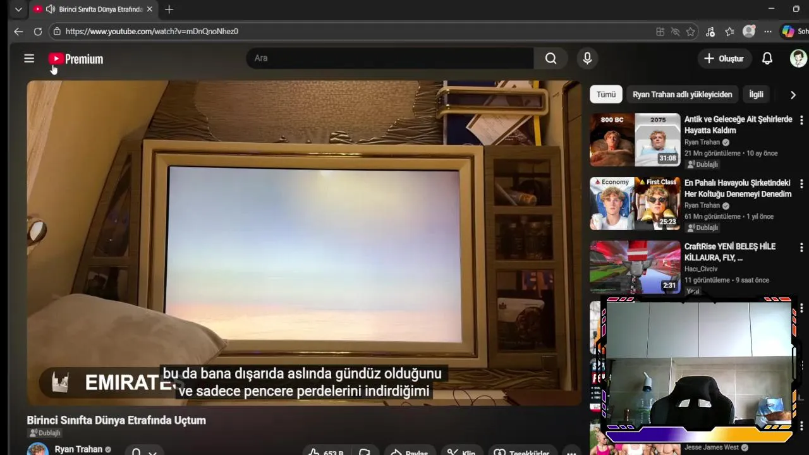Screen dimensions: 809x455
Task: Select the Birinci Sınıfta Dünya Etrafında tab
Action: coord(94,9)
